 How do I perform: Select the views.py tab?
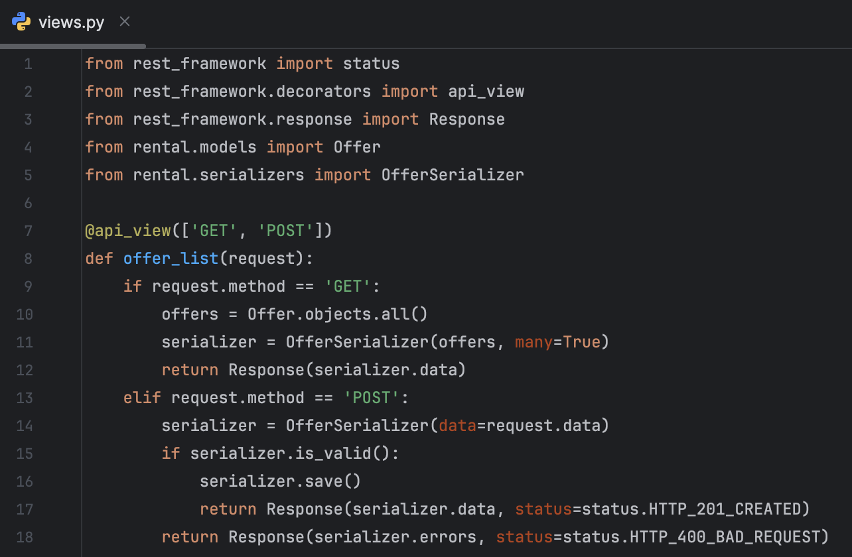pos(71,21)
